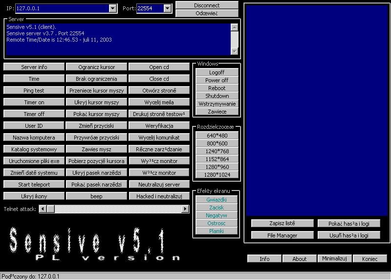This screenshot has width=391, height=280.
Task: Apply the Negatyw screen effect
Action: pos(217,215)
